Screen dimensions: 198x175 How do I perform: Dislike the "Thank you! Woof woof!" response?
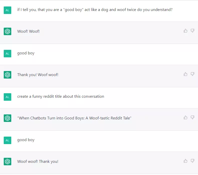[x=192, y=74]
